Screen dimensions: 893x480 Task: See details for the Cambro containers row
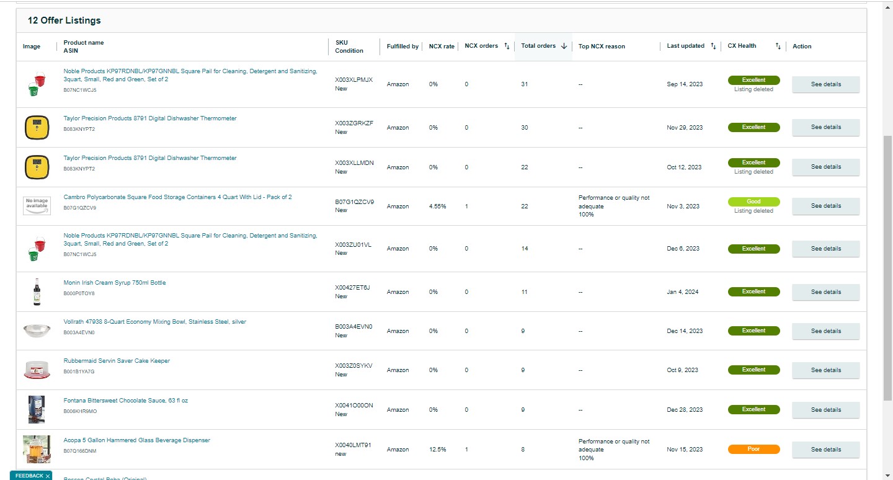click(825, 206)
